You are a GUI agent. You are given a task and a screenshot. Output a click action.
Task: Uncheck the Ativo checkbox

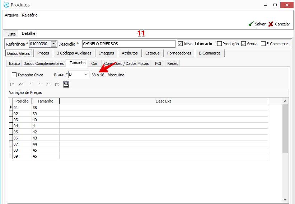point(180,44)
